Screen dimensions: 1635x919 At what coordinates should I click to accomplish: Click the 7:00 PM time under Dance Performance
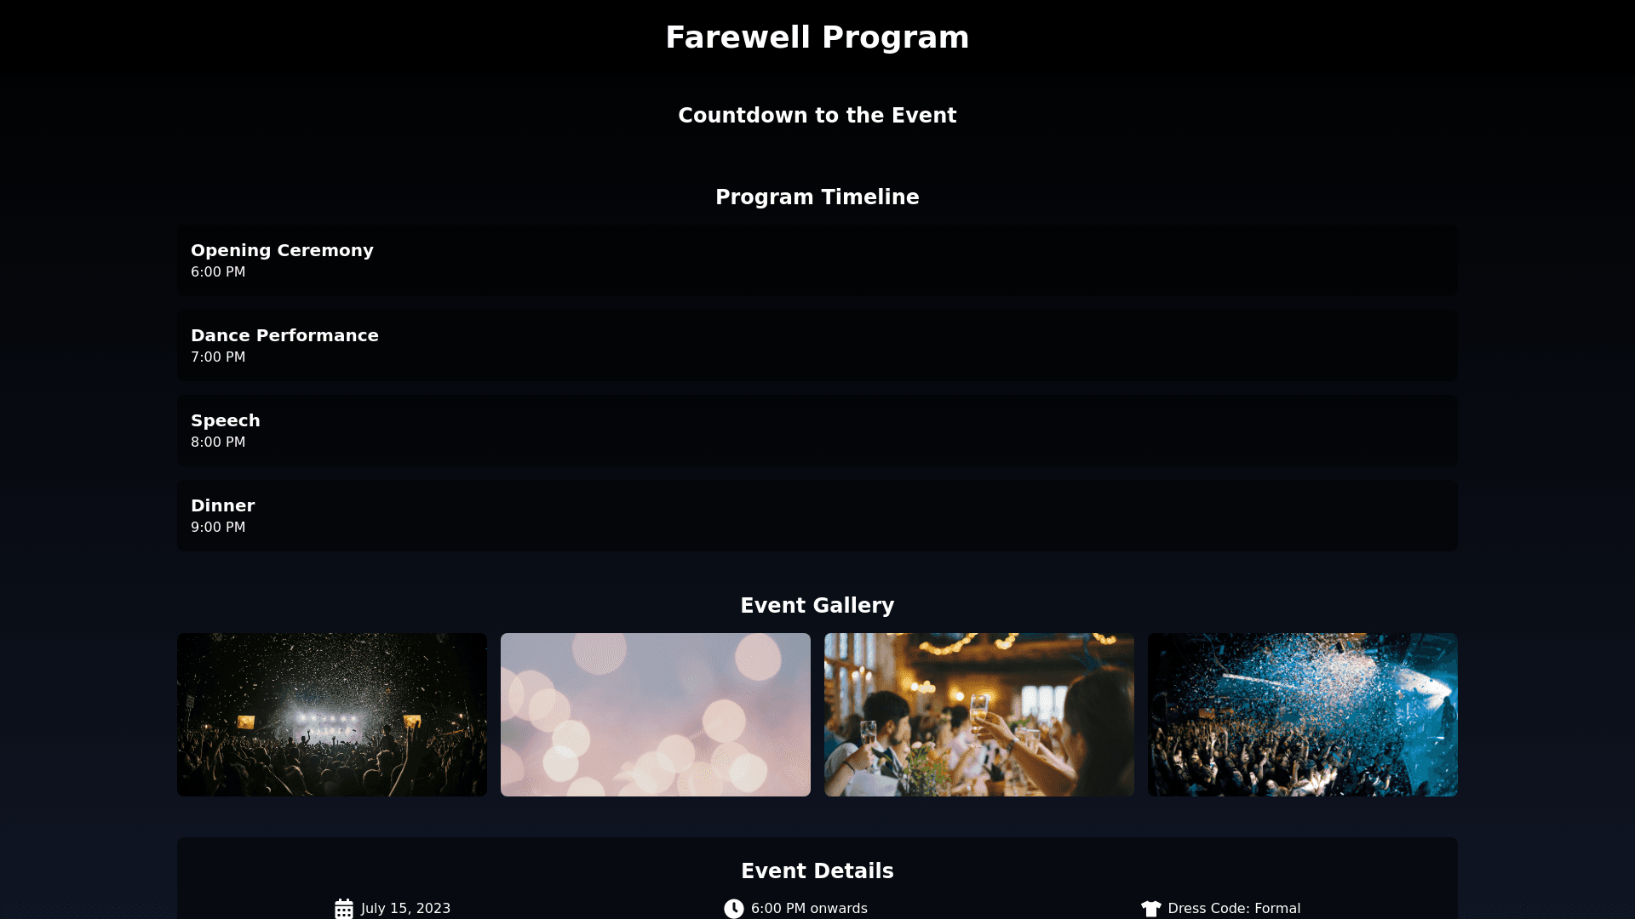tap(218, 357)
